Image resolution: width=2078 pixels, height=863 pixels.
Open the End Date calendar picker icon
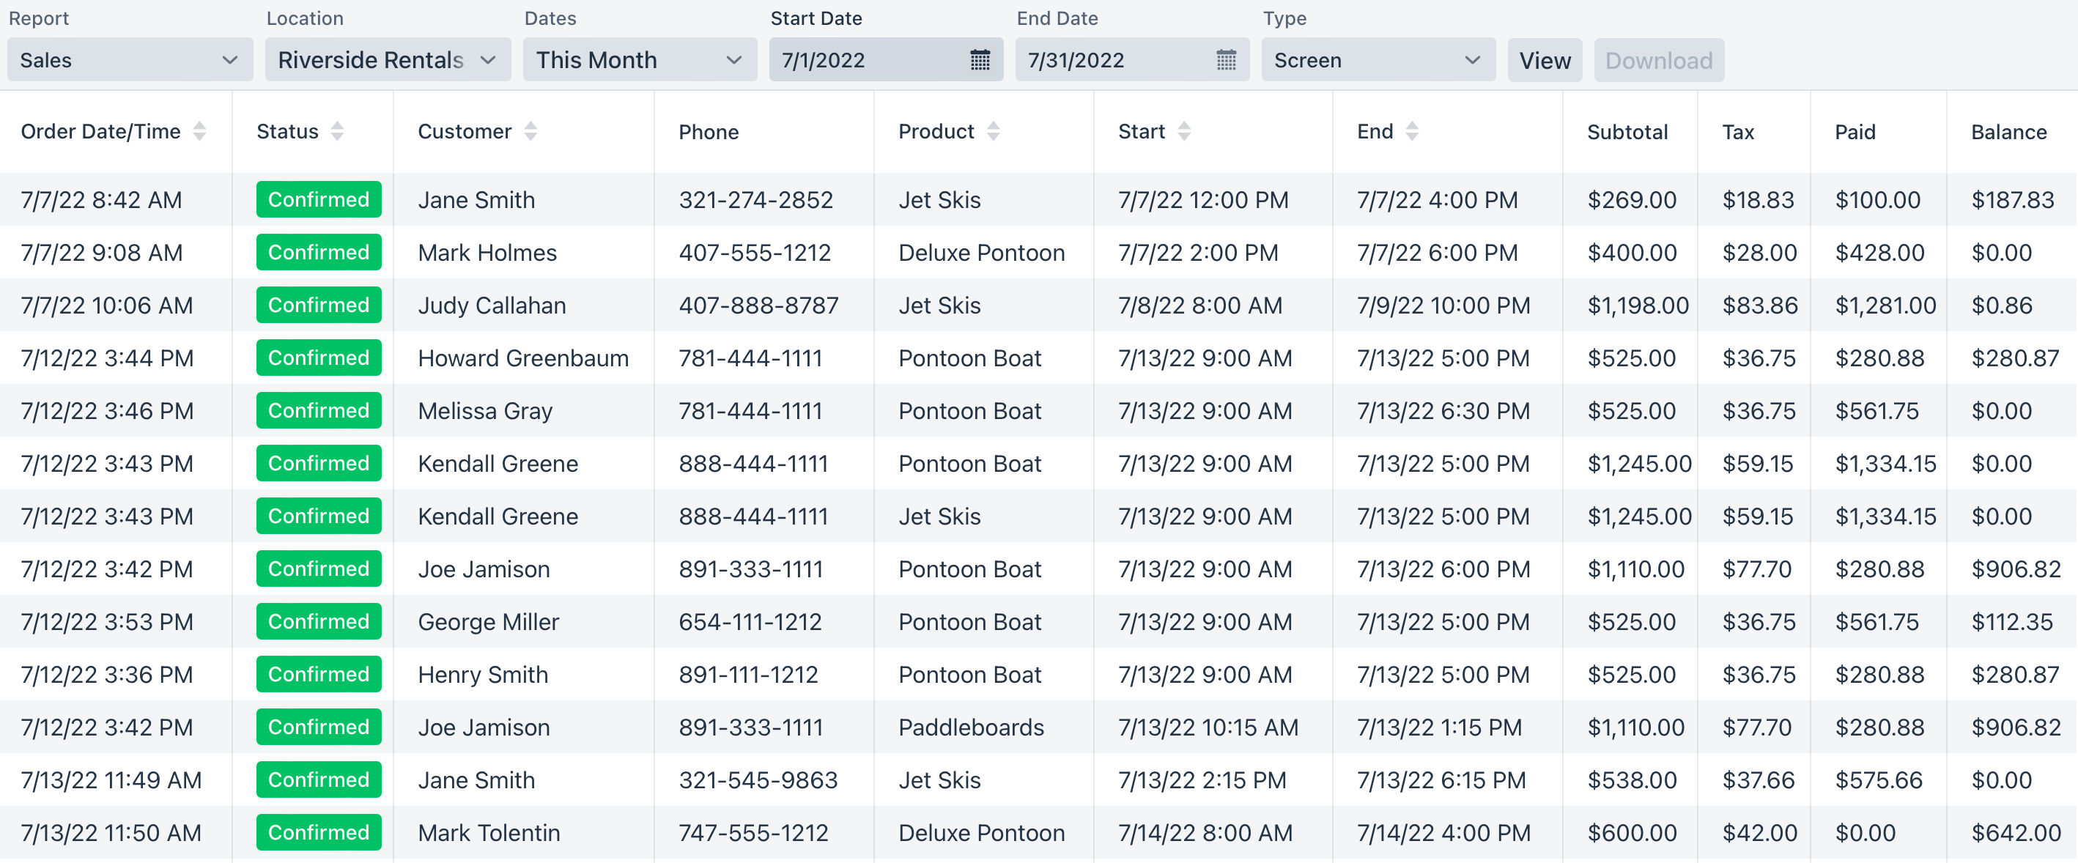(1225, 59)
